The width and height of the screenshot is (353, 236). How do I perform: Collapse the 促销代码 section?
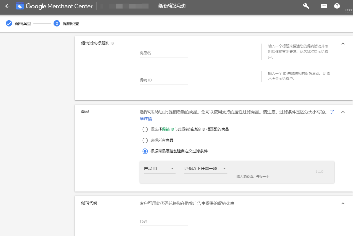pos(343,203)
